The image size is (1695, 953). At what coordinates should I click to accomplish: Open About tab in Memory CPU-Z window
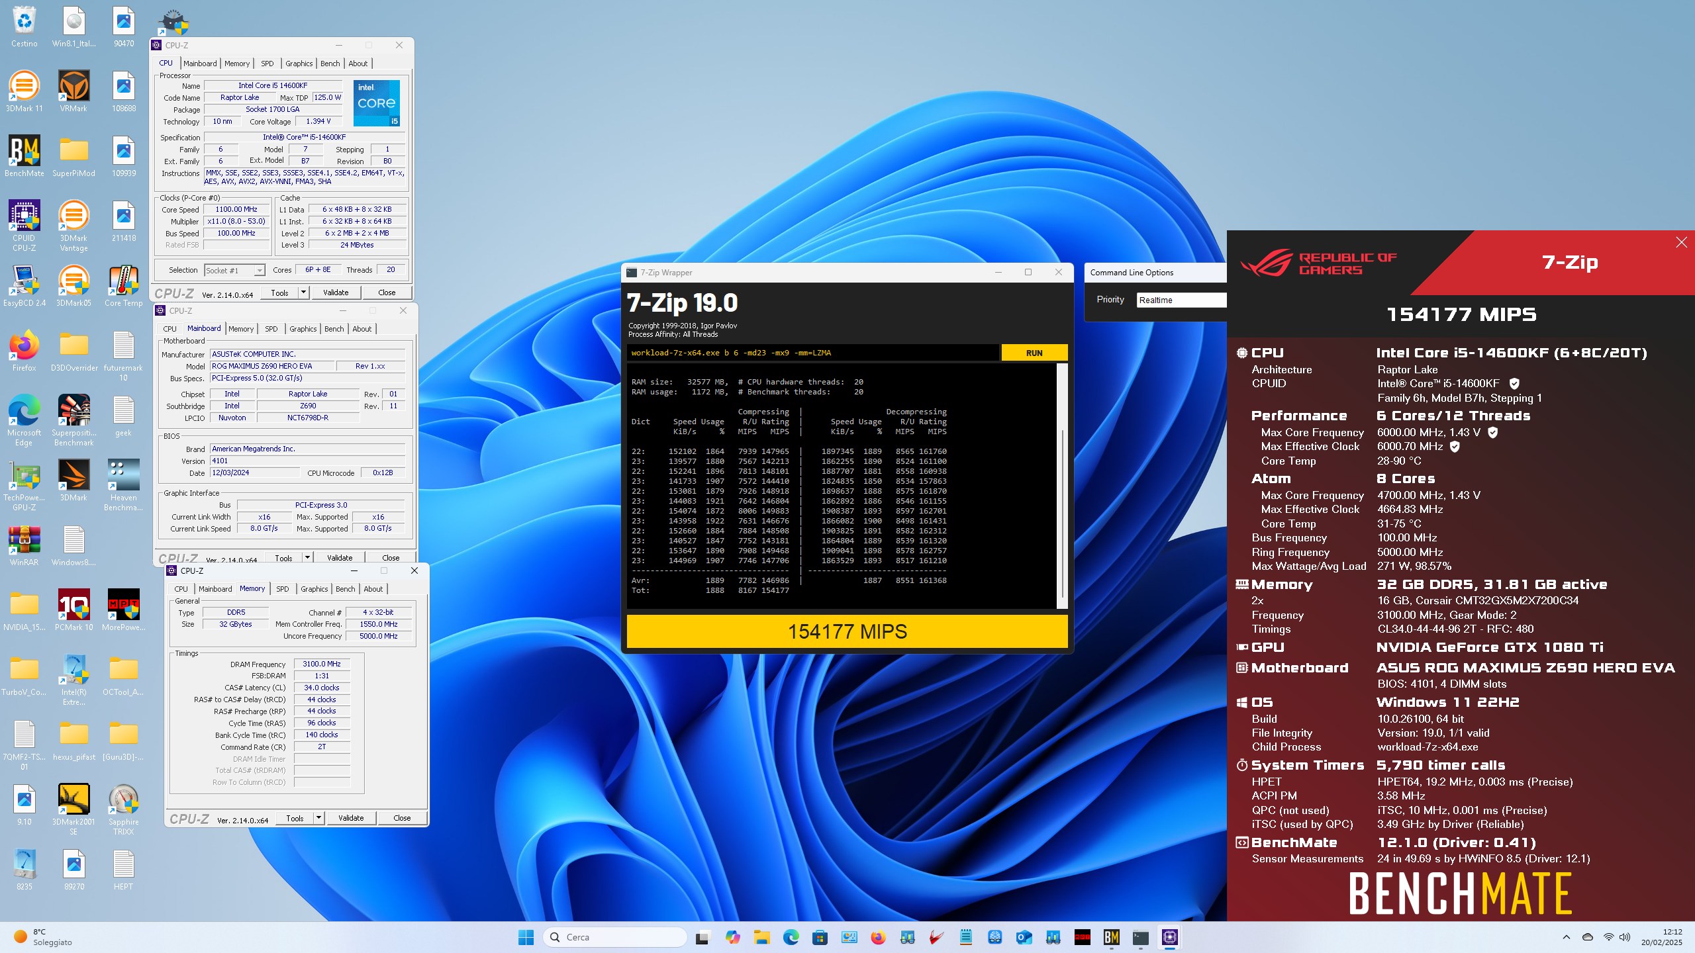pyautogui.click(x=373, y=589)
